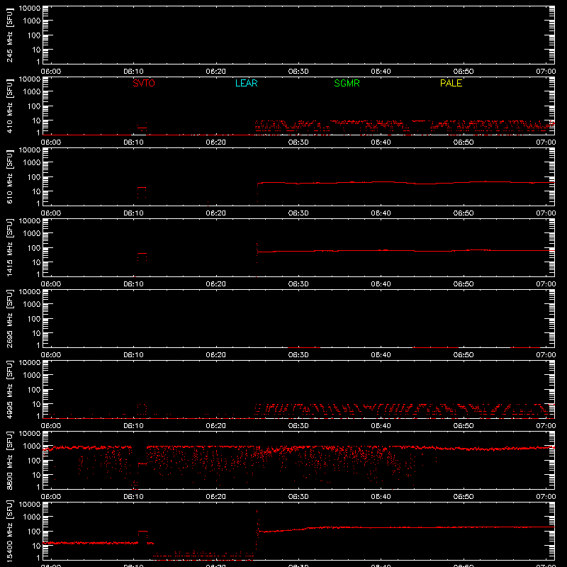Click the 1415 MHz [SFU] axis label
This screenshot has width=567, height=567.
click(x=10, y=247)
